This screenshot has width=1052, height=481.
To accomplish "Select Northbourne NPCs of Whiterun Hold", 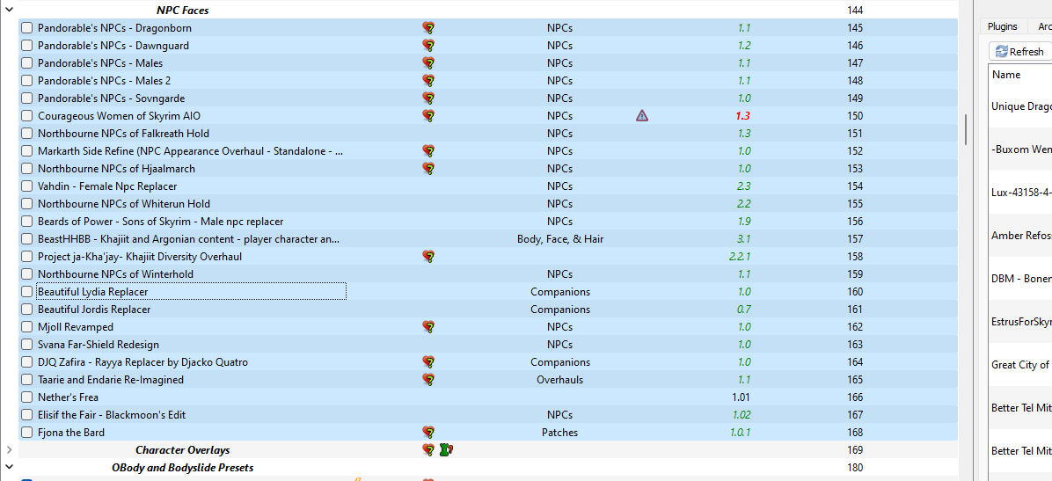I will pyautogui.click(x=124, y=203).
